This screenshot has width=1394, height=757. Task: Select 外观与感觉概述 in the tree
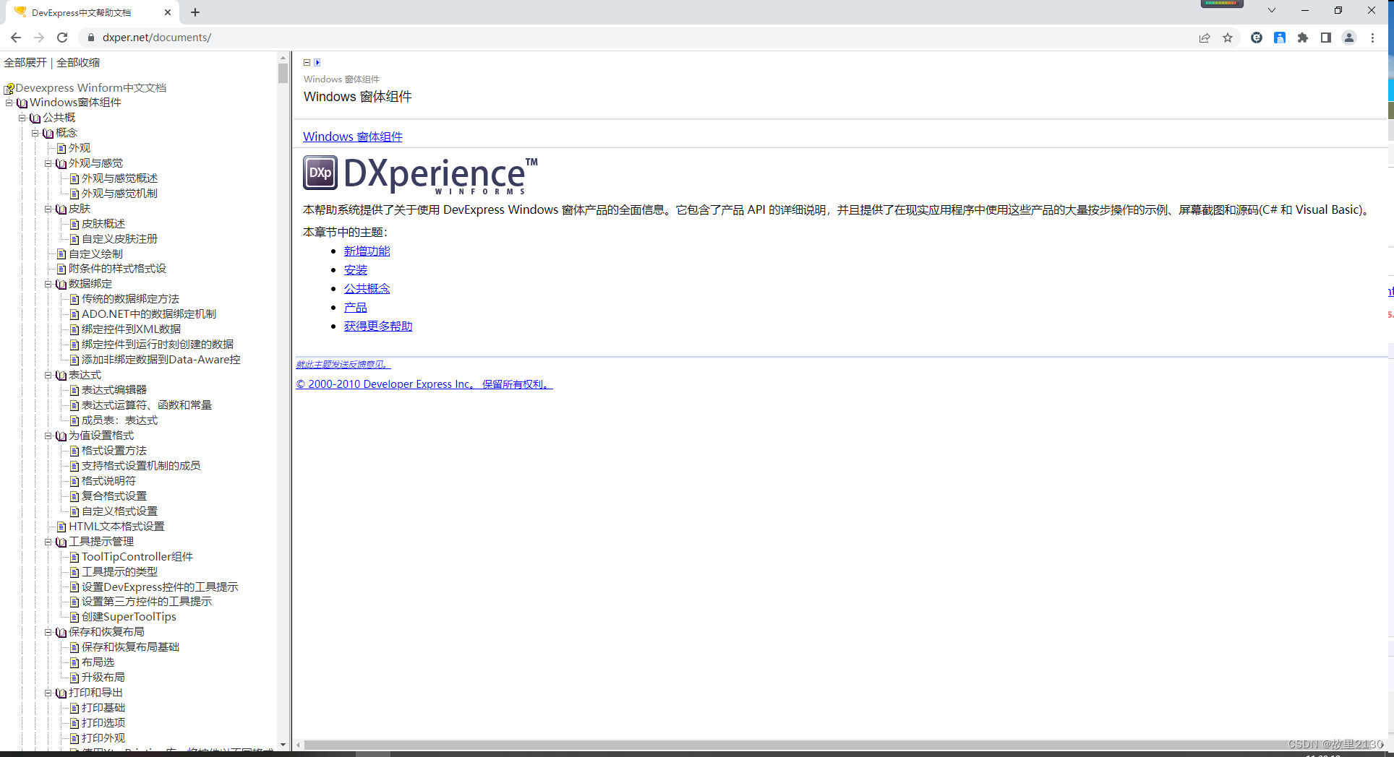coord(119,178)
